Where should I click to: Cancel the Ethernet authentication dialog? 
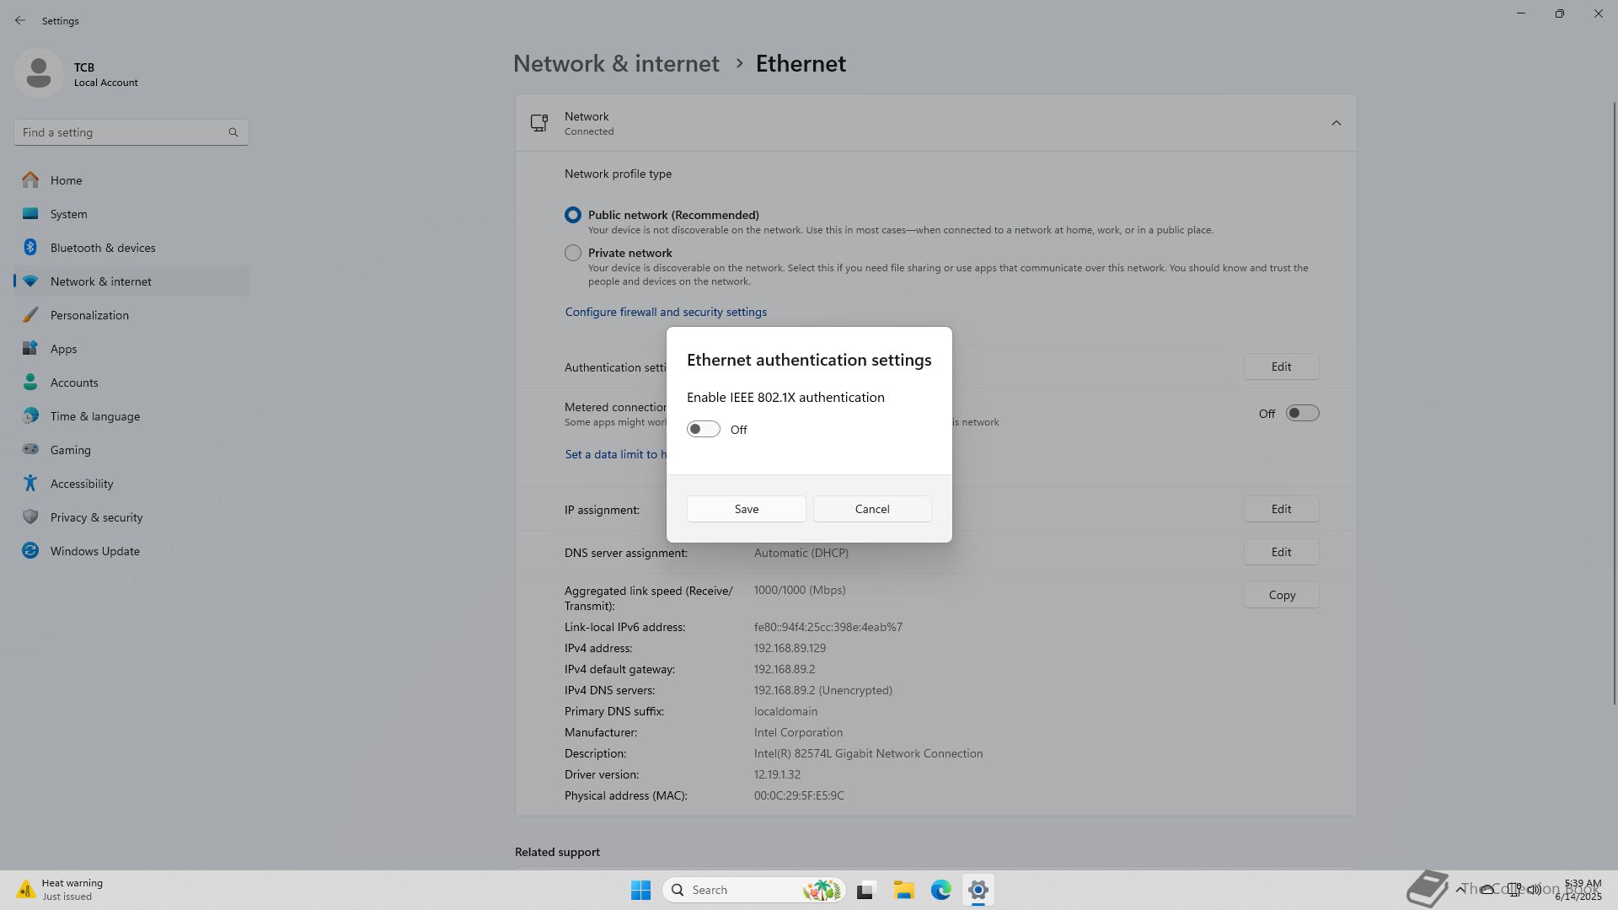coord(872,509)
